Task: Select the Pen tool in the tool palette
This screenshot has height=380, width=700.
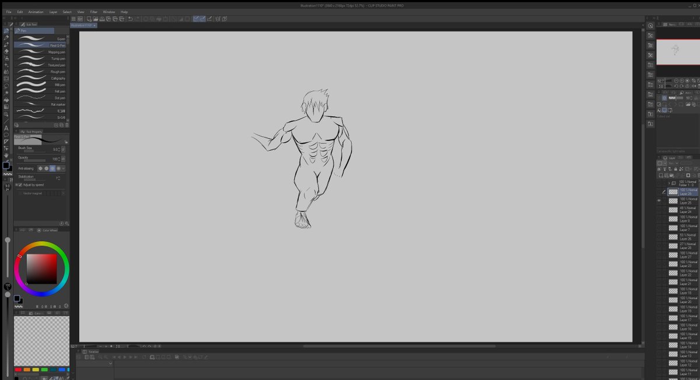Action: (6, 31)
